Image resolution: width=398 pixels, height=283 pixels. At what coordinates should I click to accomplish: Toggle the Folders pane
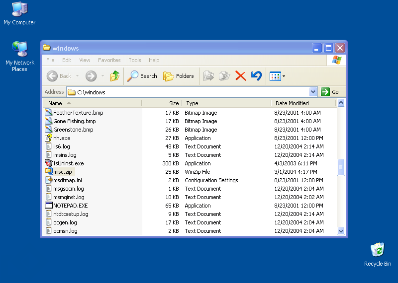(x=179, y=76)
